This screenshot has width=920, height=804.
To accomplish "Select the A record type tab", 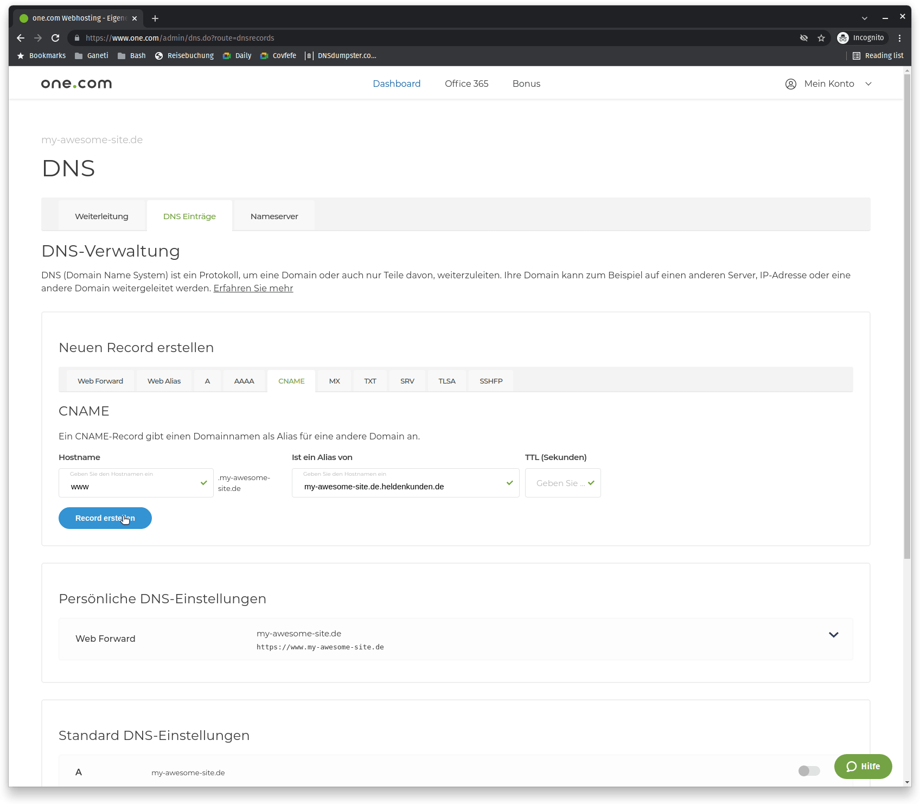I will [x=207, y=381].
